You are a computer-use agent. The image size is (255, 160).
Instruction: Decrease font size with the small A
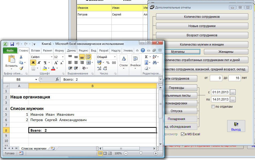tap(62, 63)
